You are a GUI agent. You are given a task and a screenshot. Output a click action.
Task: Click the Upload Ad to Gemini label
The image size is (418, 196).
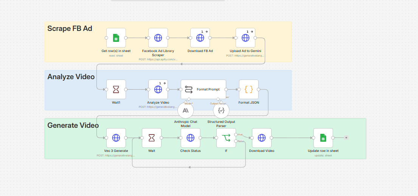click(x=246, y=51)
